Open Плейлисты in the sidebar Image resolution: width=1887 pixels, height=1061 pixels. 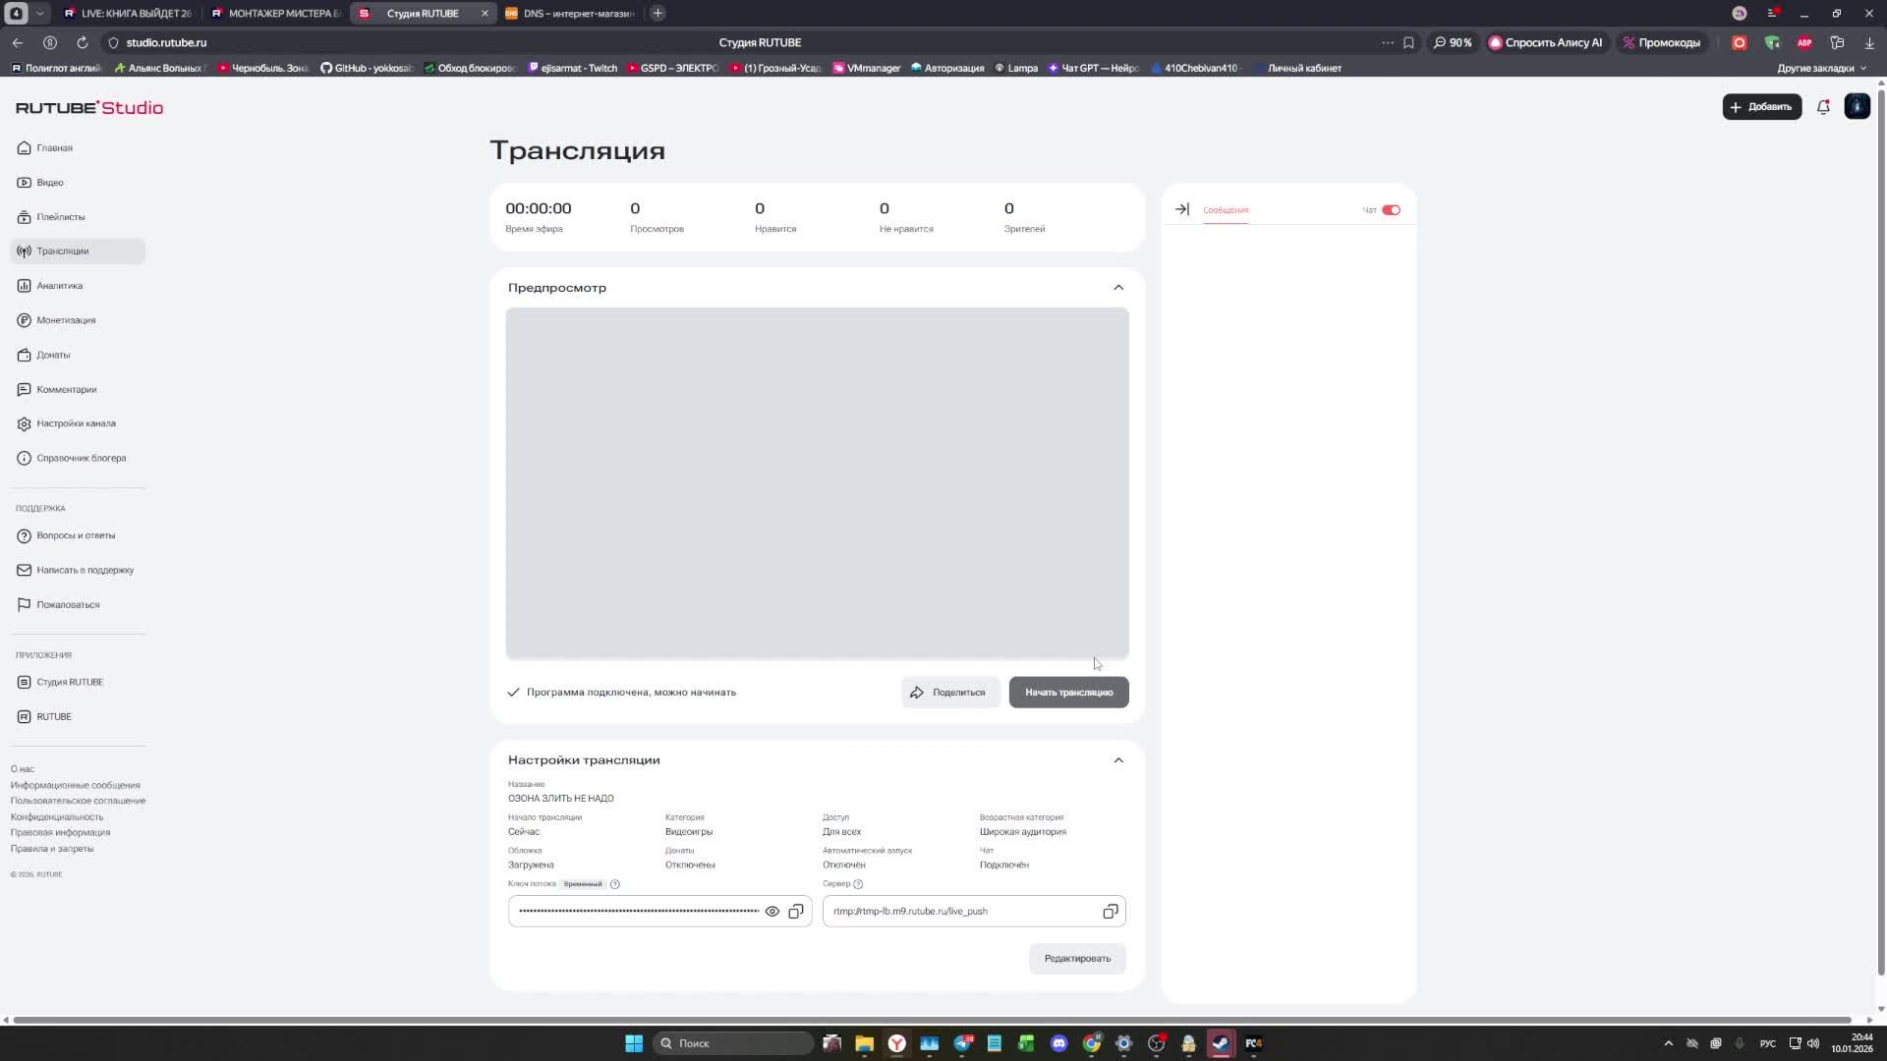pos(51,217)
